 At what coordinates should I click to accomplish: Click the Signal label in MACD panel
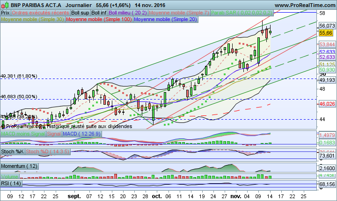[54, 134]
